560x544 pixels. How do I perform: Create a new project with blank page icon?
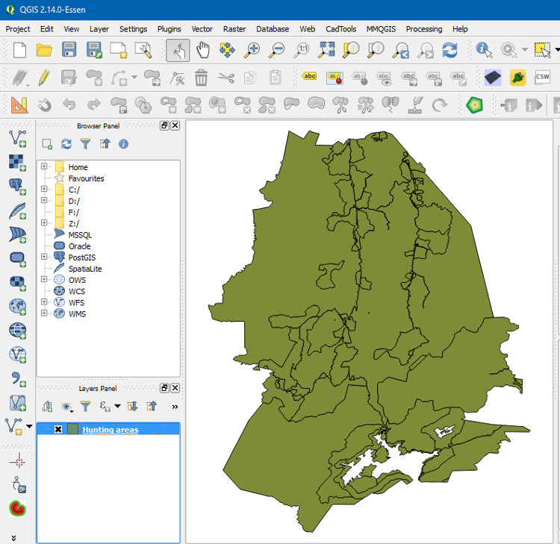19,50
